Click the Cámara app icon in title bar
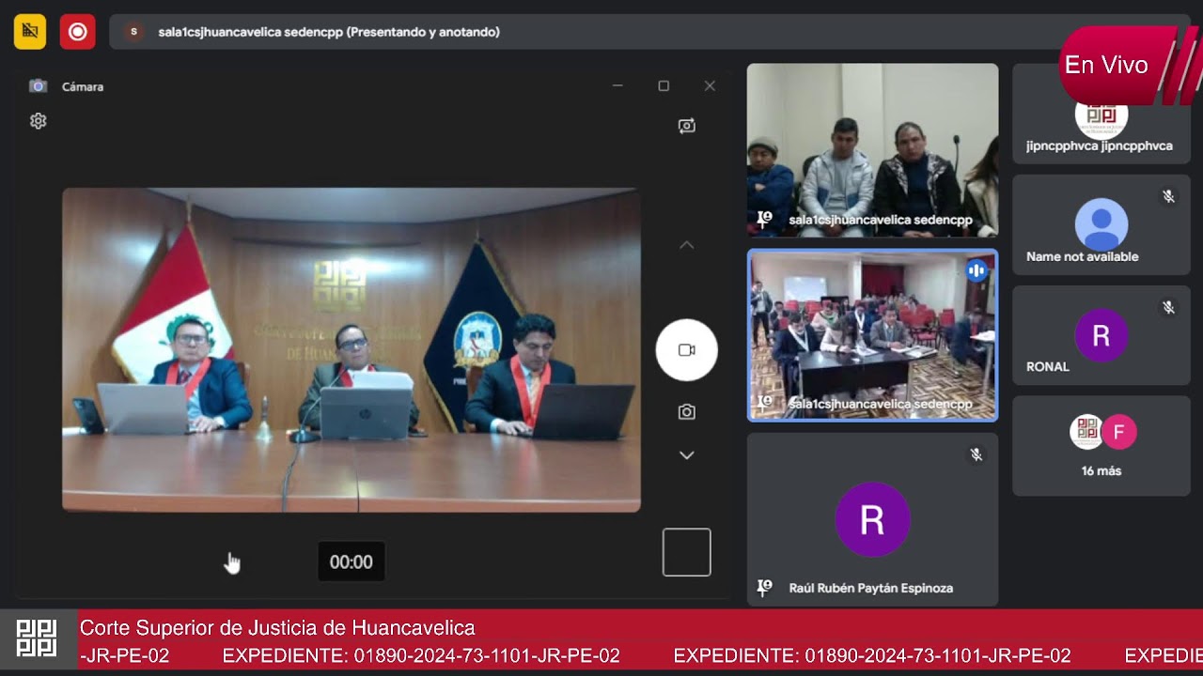This screenshot has height=676, width=1203. [x=38, y=86]
